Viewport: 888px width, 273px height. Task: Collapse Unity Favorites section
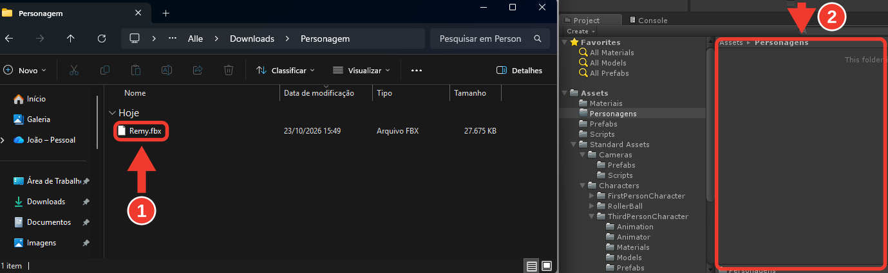click(565, 42)
